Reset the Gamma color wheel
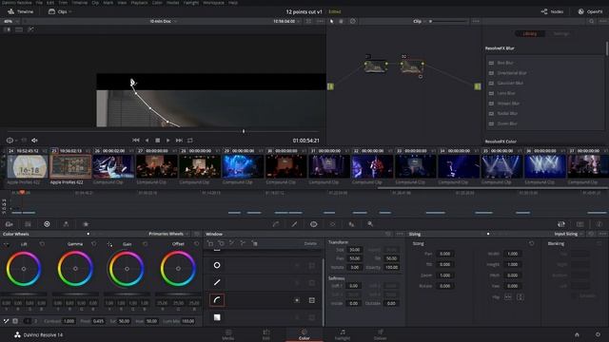Viewport: 609px width, 342px height. 93,244
